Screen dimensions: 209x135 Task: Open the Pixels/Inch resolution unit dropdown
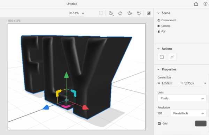[x=188, y=113]
